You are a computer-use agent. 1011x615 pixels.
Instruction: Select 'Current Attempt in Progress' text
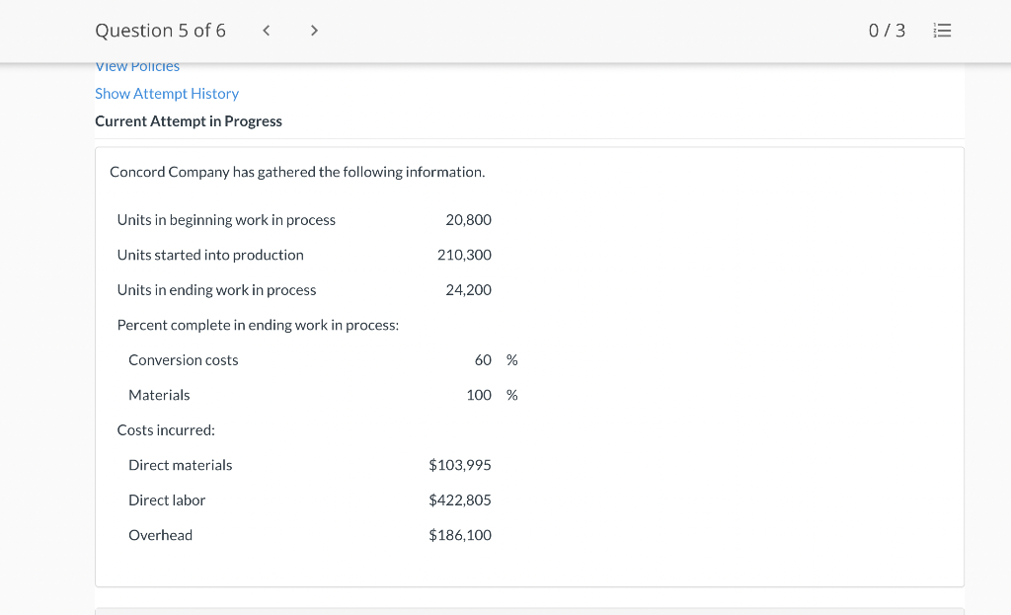[x=189, y=121]
